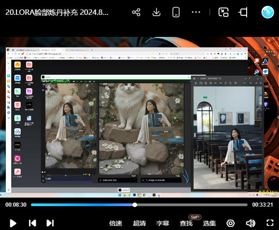The width and height of the screenshot is (279, 230).
Task: Open the user profile avatar
Action: point(268,12)
